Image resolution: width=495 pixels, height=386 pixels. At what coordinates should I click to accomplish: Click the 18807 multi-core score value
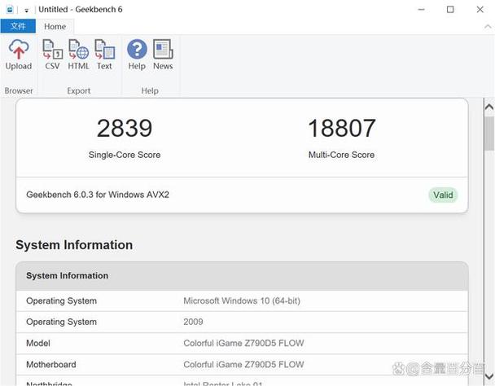342,128
